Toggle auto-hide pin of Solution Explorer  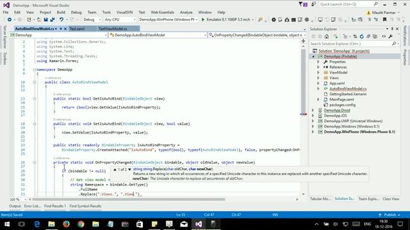pyautogui.click(x=392, y=29)
